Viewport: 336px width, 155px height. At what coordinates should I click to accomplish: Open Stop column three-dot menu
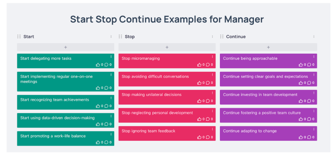coord(212,37)
